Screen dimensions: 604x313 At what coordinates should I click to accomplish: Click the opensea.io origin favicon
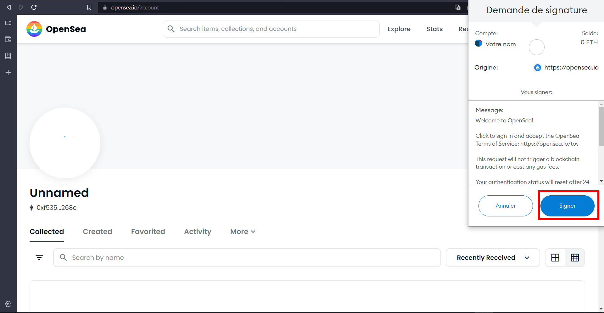(x=538, y=67)
